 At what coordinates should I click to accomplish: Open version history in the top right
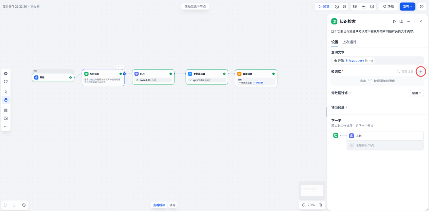pos(422,6)
